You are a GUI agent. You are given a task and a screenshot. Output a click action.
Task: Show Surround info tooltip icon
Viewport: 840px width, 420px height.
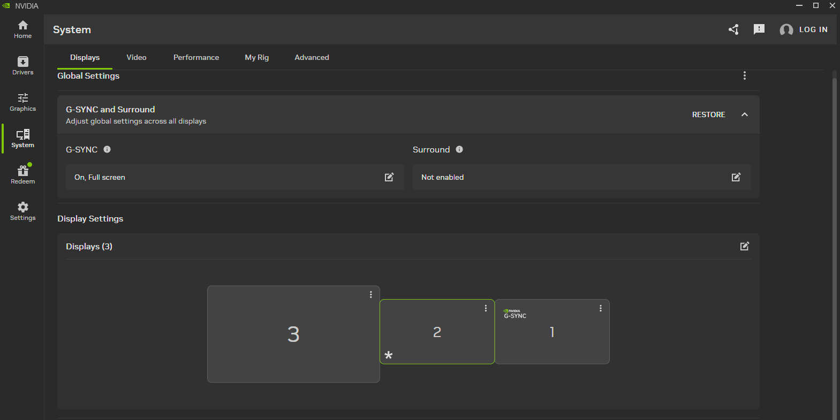pyautogui.click(x=459, y=149)
